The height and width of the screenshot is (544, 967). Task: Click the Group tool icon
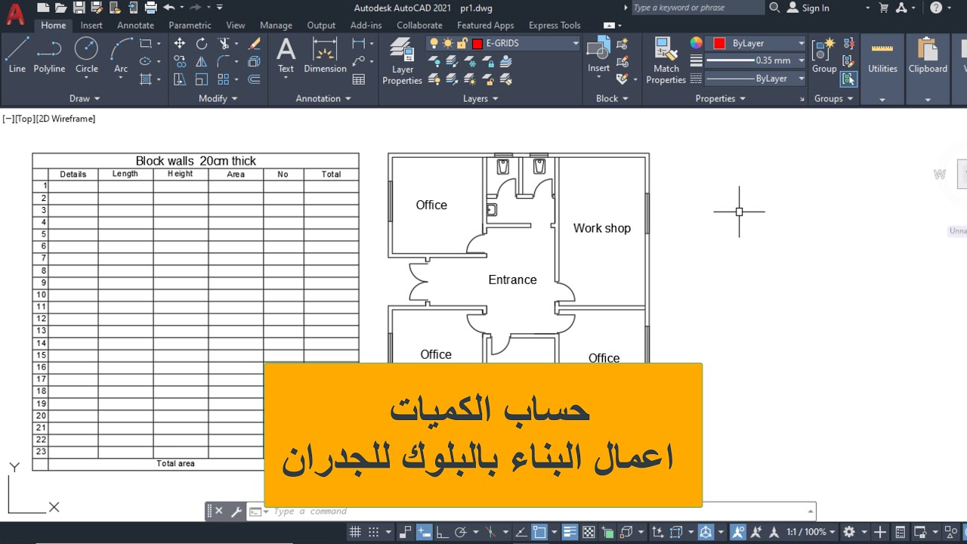tap(824, 55)
